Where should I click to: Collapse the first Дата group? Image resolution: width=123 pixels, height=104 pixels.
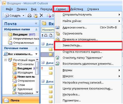(x=43, y=44)
